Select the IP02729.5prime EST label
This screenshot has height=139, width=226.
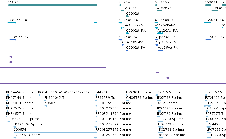click(x=171, y=124)
